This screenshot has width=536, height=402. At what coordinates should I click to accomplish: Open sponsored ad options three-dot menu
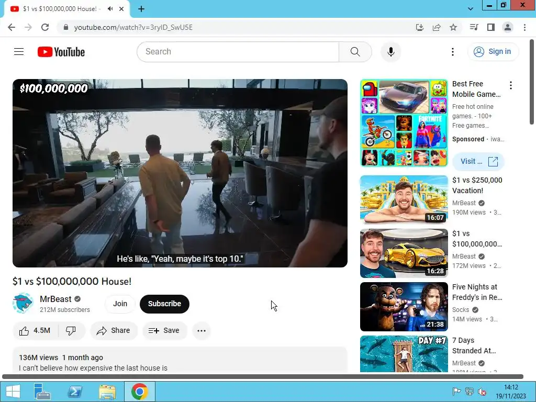pyautogui.click(x=511, y=85)
